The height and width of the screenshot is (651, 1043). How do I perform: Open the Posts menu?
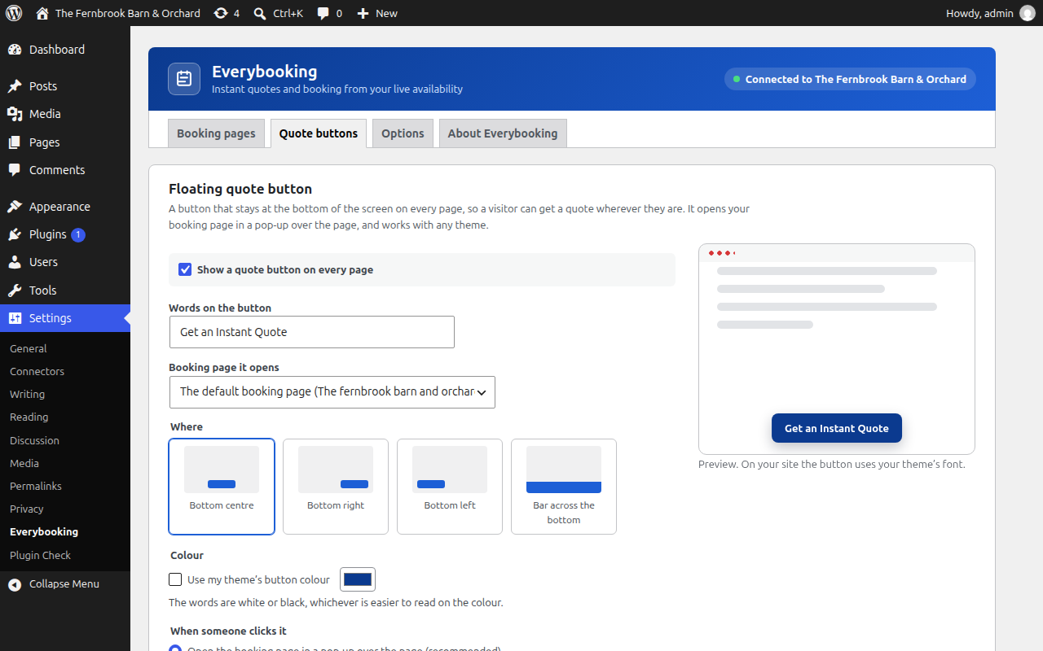[x=65, y=86]
